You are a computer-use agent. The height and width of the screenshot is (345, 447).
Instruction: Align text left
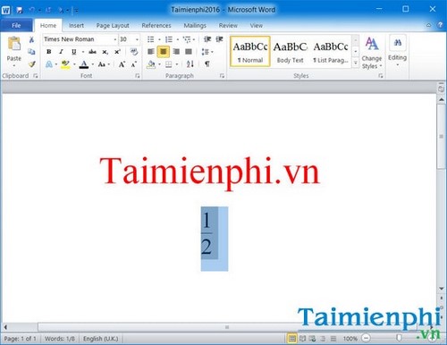click(151, 52)
